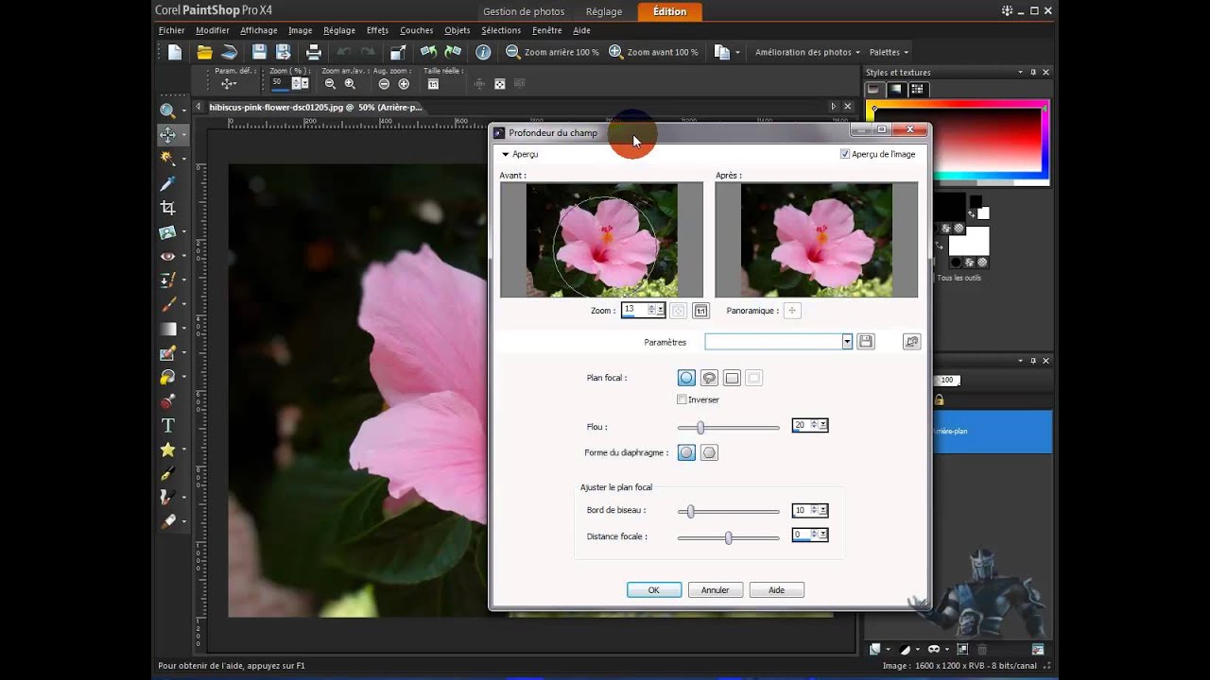Click the Aide button in the dialog
Viewport: 1210px width, 680px height.
coord(776,590)
